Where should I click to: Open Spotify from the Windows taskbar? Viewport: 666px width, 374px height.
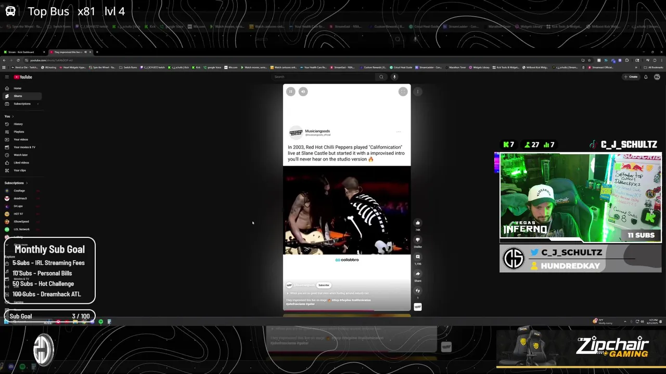tap(101, 322)
